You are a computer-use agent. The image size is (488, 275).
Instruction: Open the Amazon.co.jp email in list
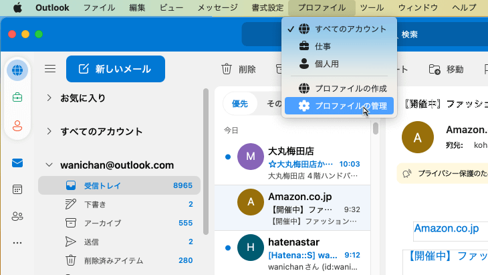(x=293, y=208)
